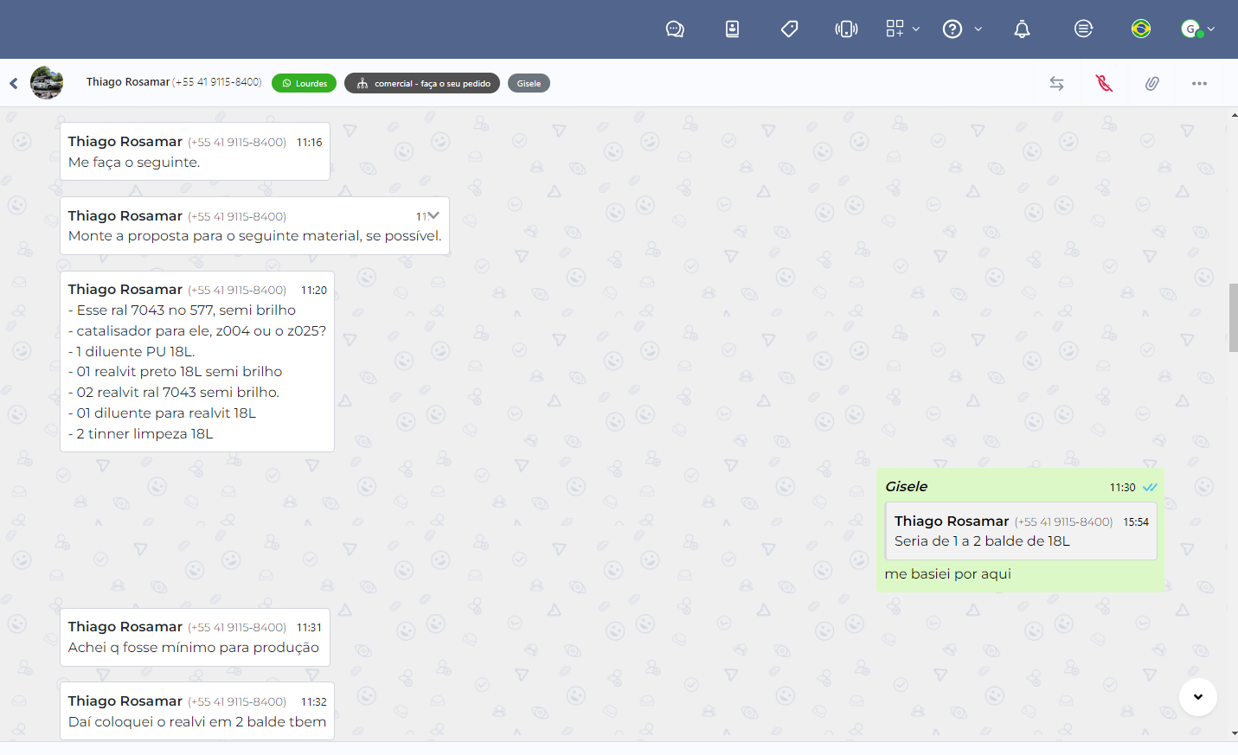The height and width of the screenshot is (755, 1238).
Task: Open the notifications bell
Action: [x=1022, y=29]
